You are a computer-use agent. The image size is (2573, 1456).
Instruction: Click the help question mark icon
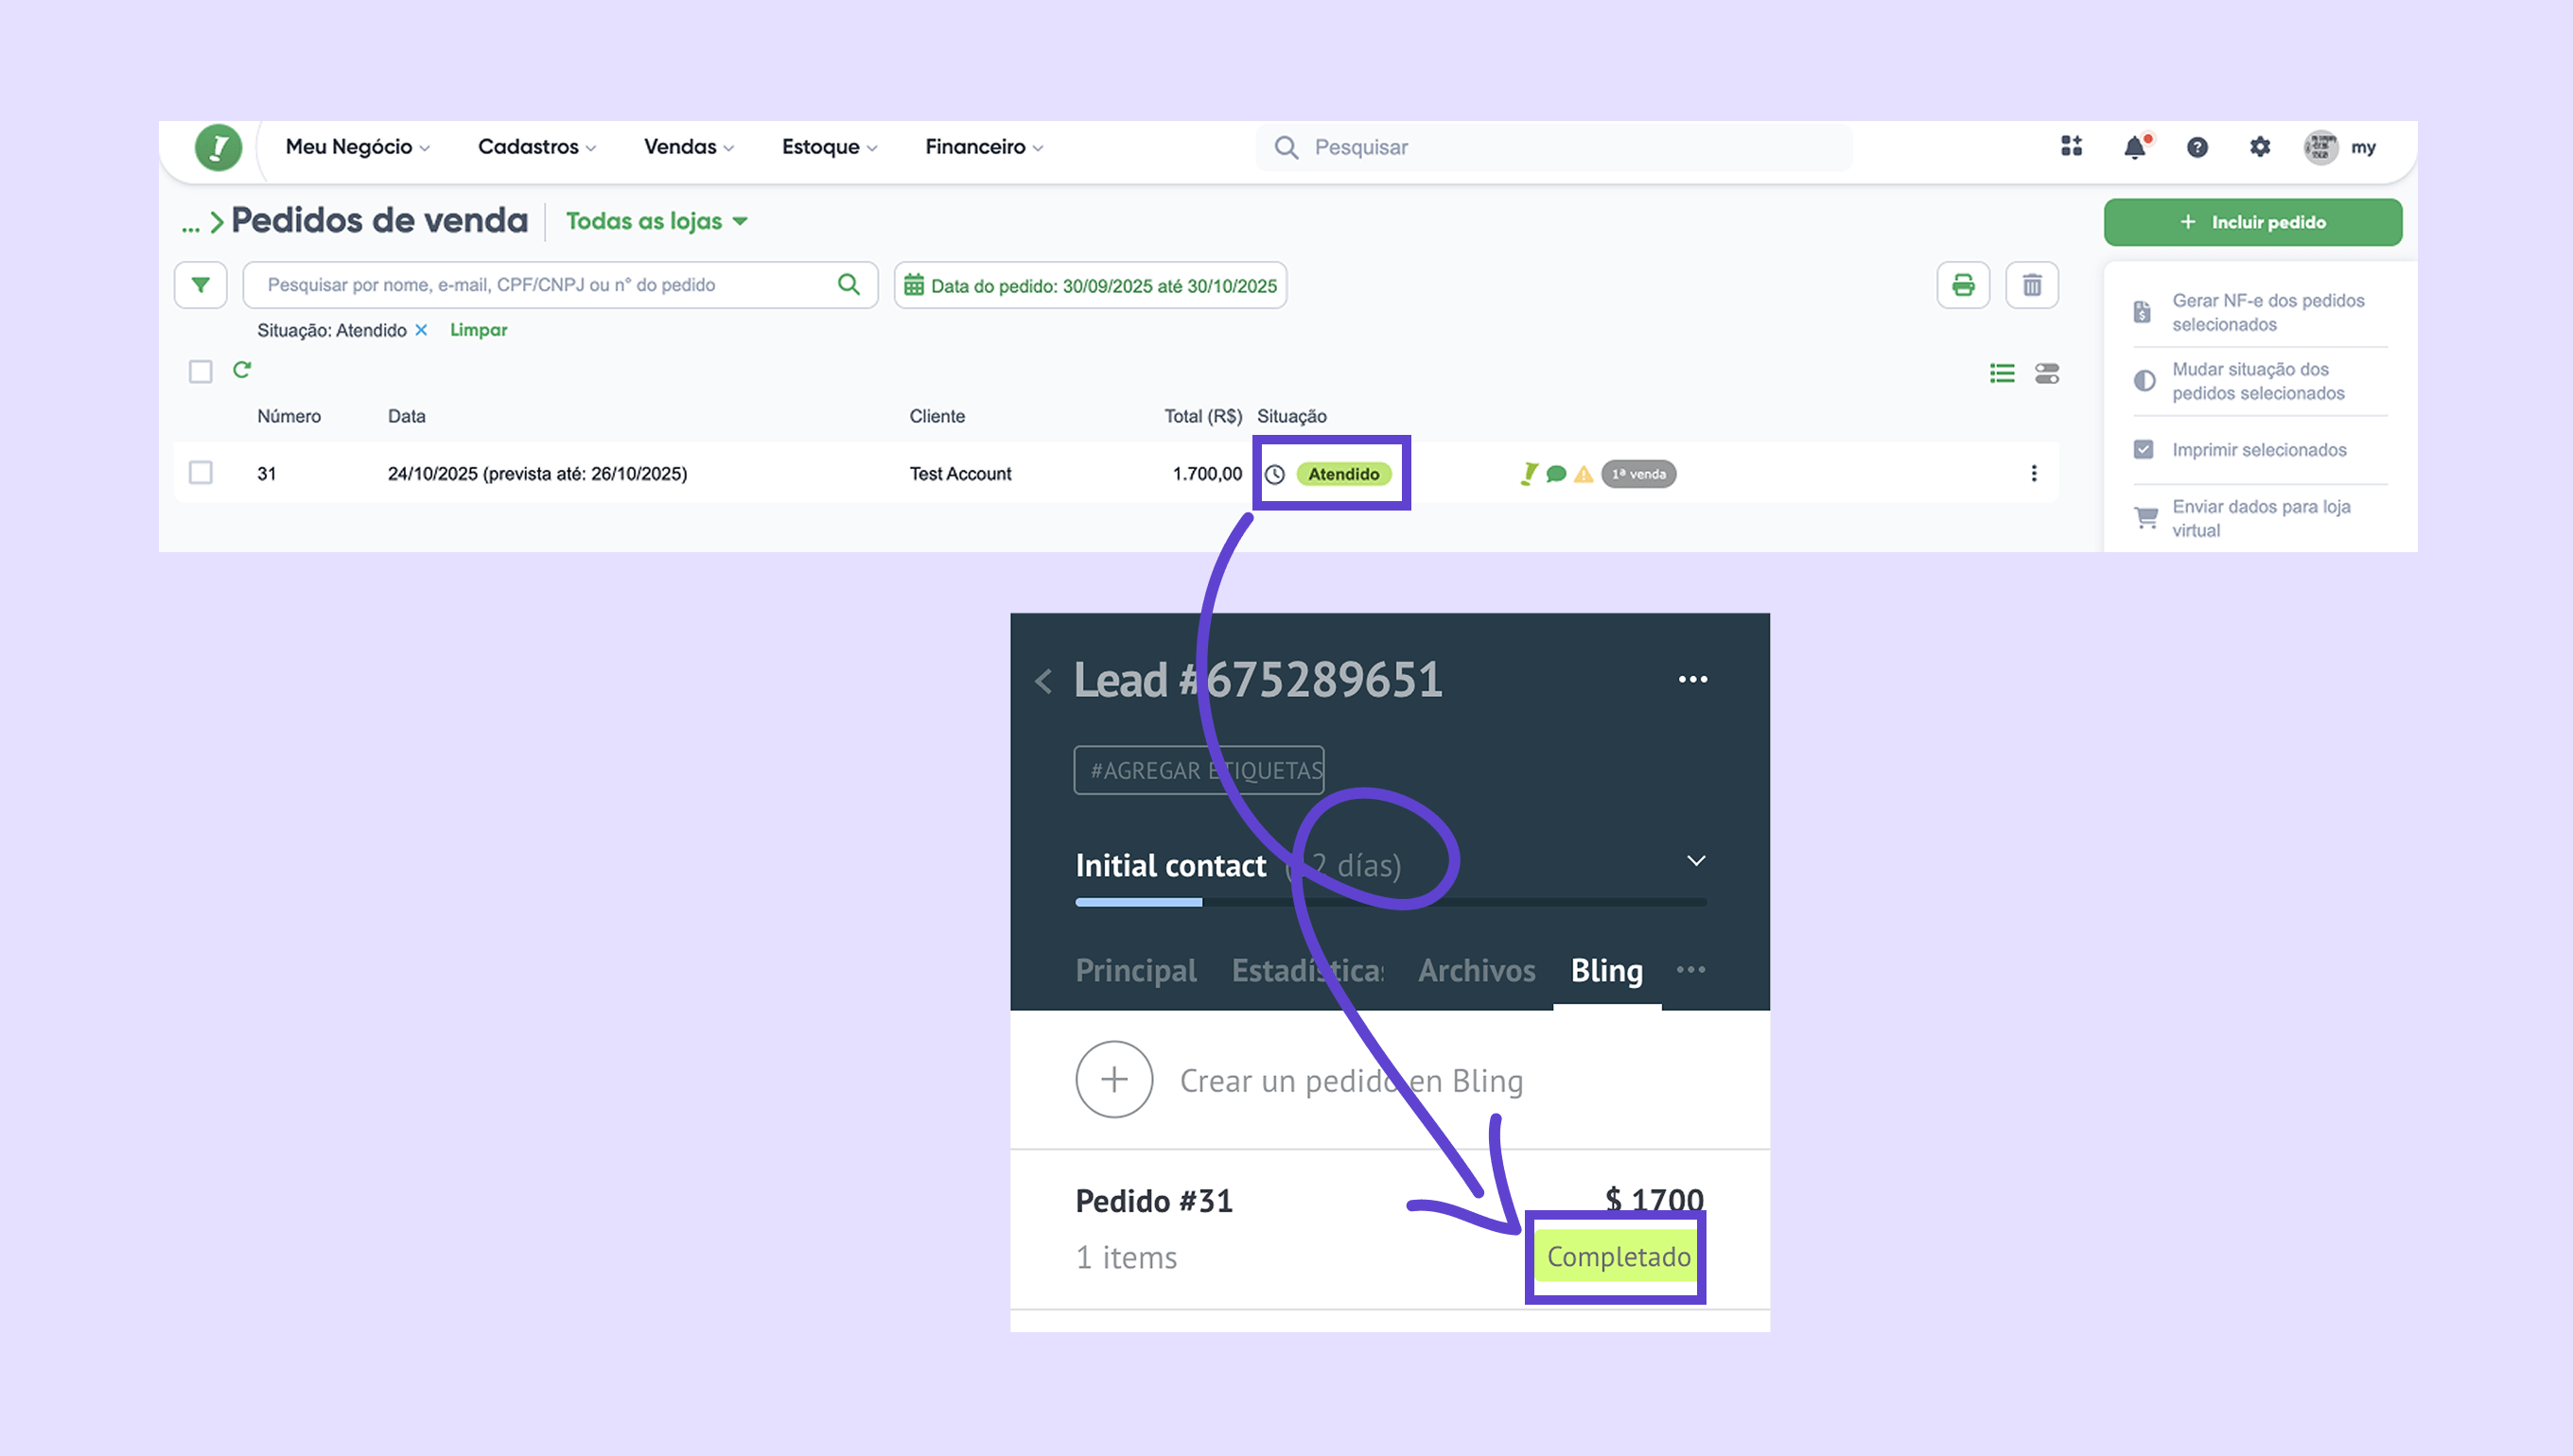pyautogui.click(x=2197, y=147)
